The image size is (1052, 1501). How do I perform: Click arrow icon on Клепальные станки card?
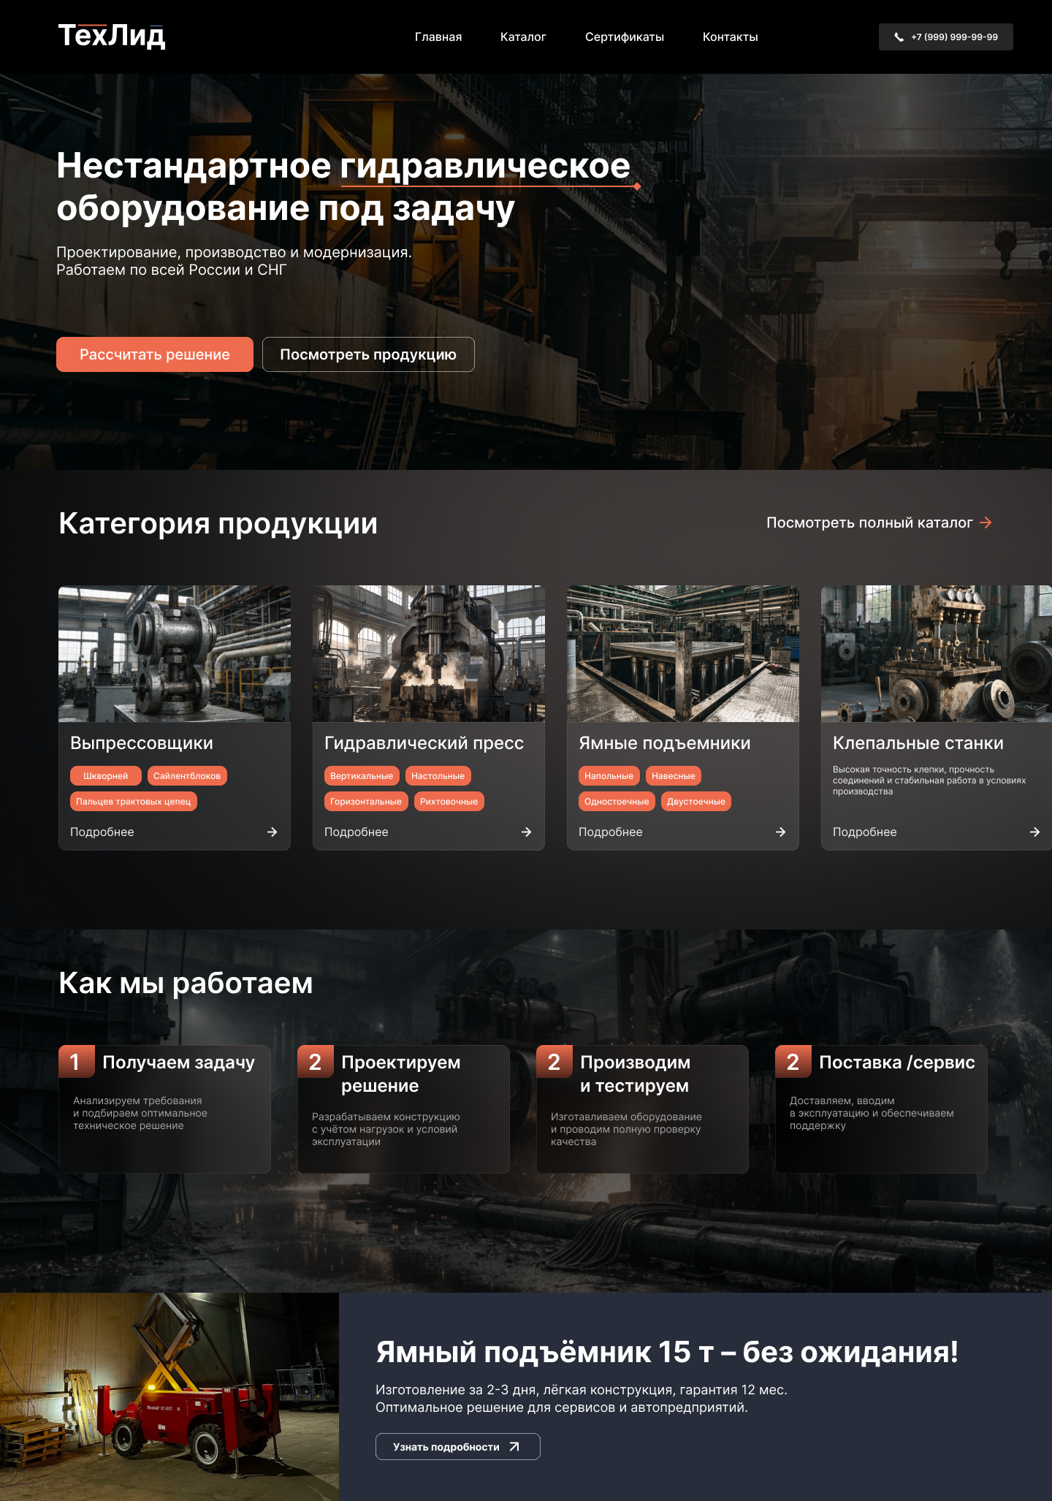point(1034,832)
